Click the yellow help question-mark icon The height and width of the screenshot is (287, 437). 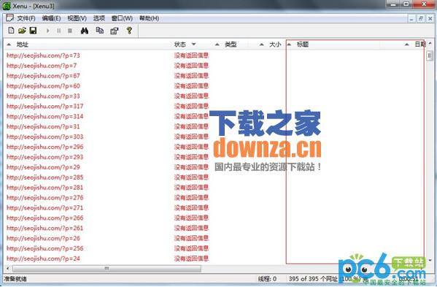click(129, 30)
